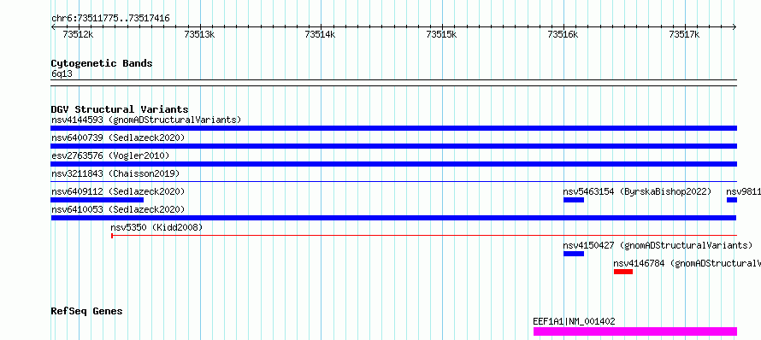This screenshot has height=340, width=761.
Task: Click the 73516k ruler position
Action: pyautogui.click(x=563, y=34)
